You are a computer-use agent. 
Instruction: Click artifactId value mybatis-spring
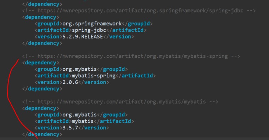(x=94, y=76)
